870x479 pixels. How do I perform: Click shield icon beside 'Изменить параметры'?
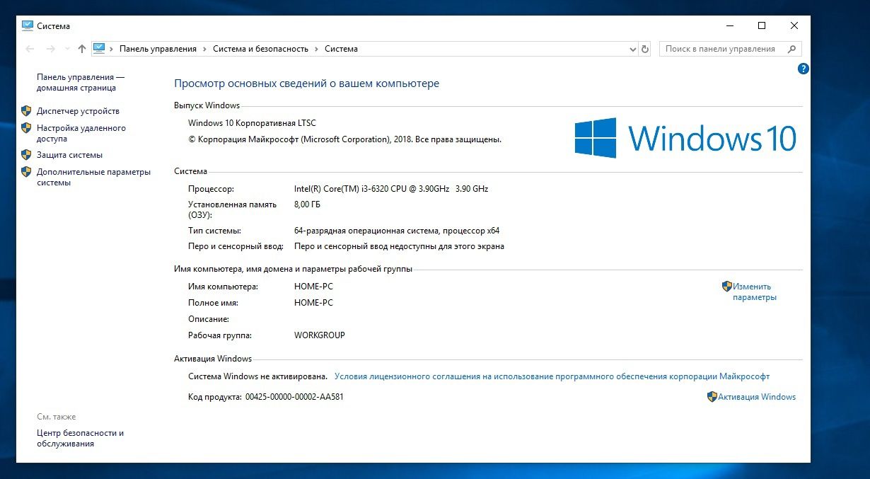pyautogui.click(x=726, y=287)
